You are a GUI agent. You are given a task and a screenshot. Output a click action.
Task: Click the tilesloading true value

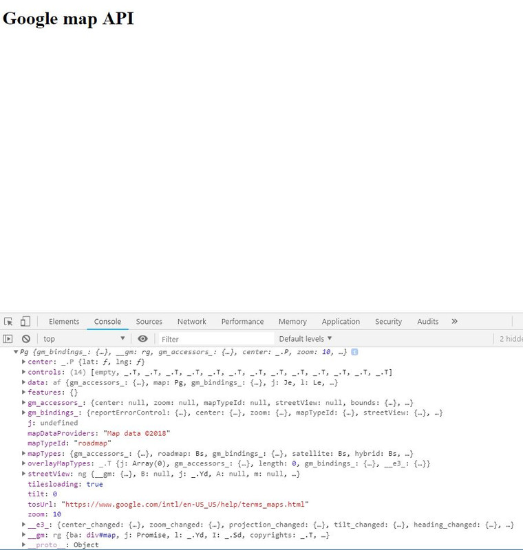[x=95, y=484]
